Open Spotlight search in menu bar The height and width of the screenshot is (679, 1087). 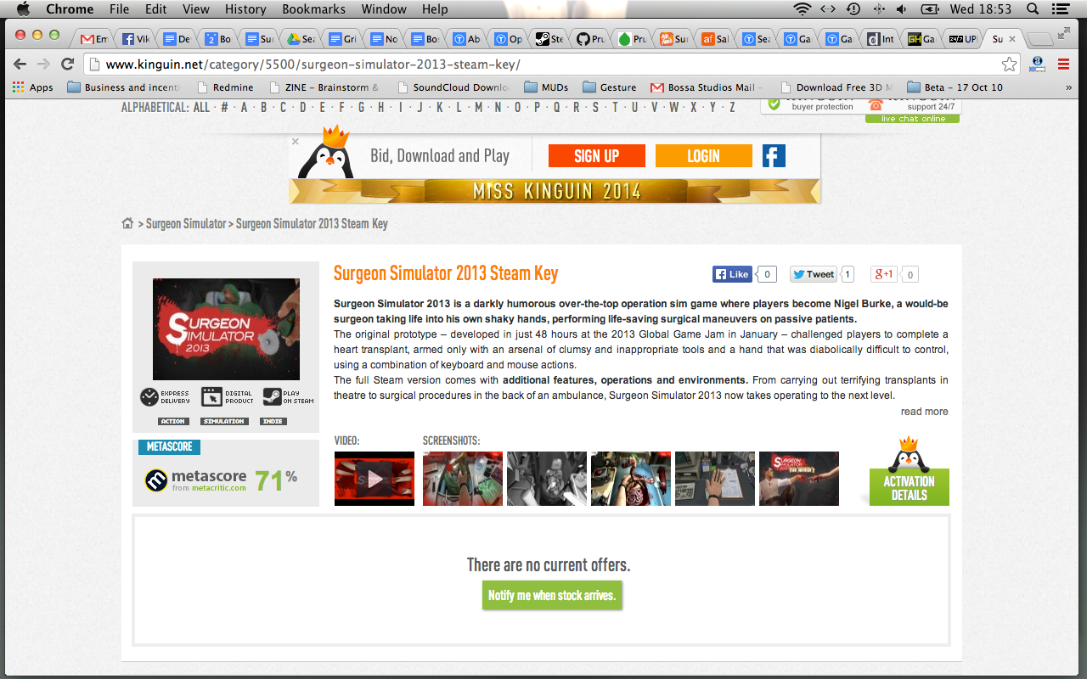(1033, 9)
